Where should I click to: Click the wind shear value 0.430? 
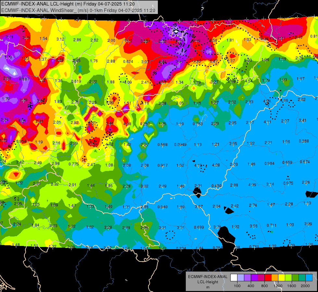pos(216,186)
